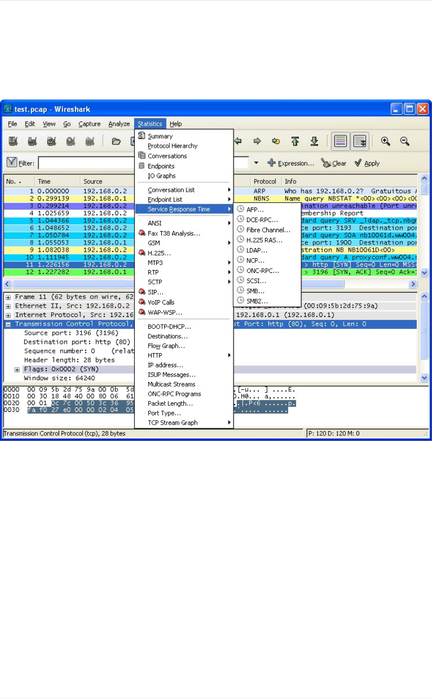Select SMB2 service response time

[268, 301]
